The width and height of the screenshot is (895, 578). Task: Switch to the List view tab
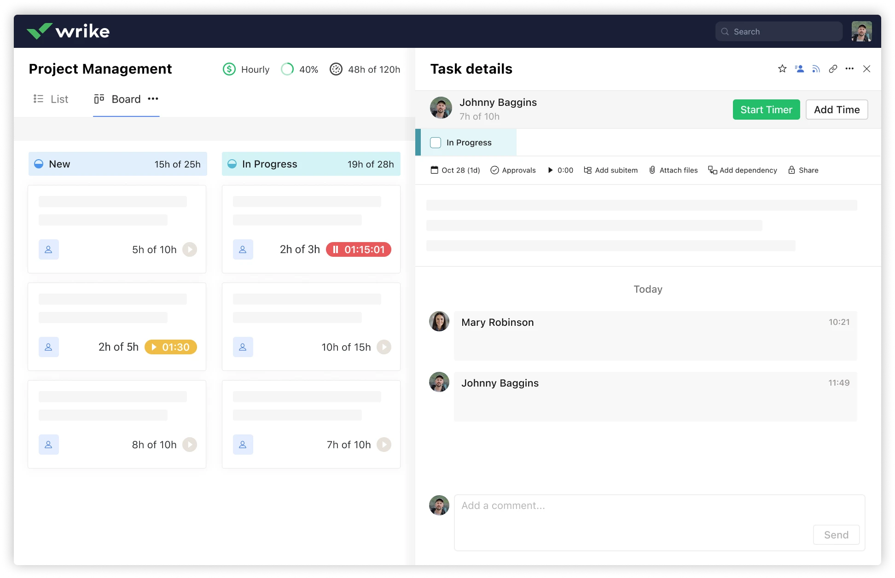tap(51, 99)
